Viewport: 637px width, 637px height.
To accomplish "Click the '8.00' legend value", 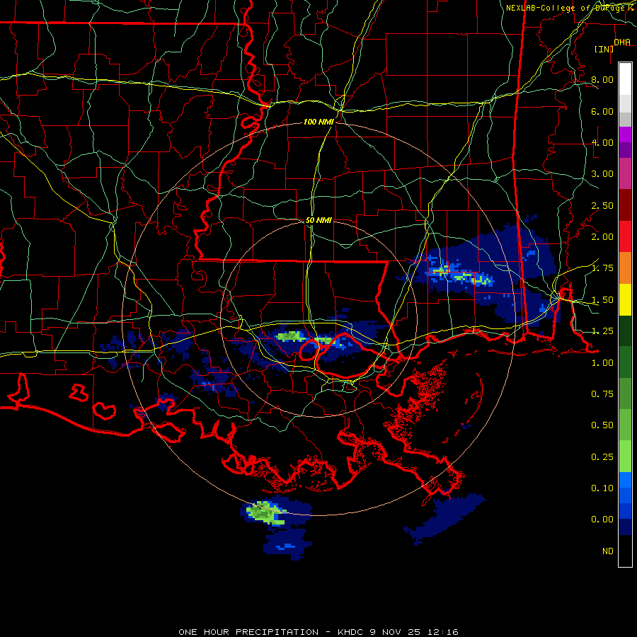I will (x=602, y=79).
